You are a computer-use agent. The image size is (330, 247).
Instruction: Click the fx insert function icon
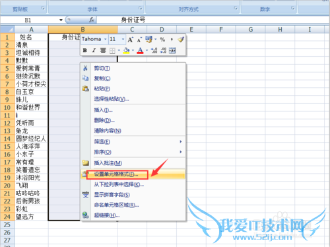point(92,20)
